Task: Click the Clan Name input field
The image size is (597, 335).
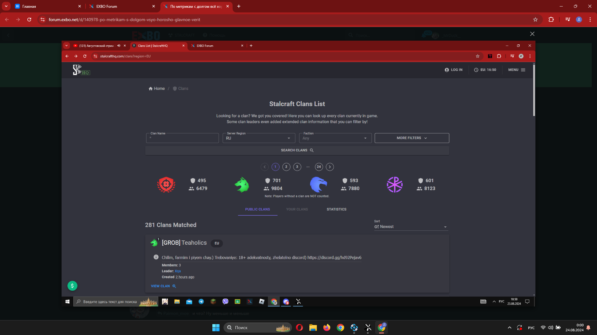Action: 182,138
